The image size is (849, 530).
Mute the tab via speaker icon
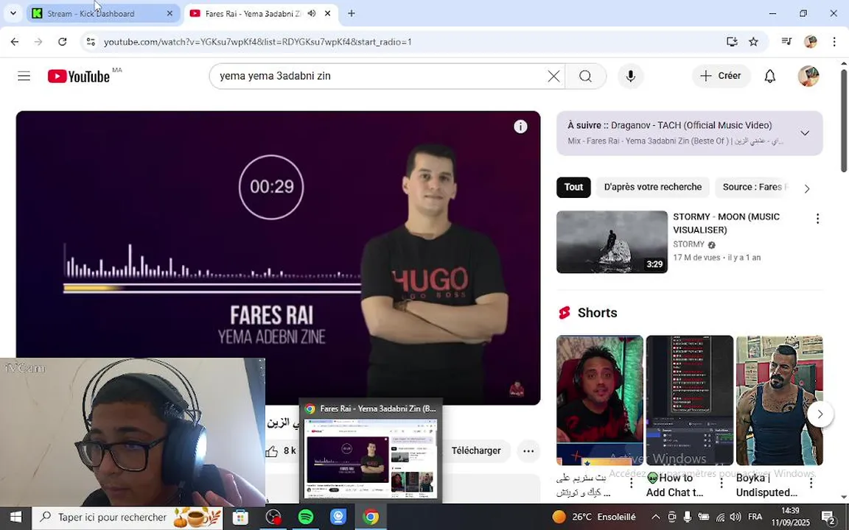point(311,13)
